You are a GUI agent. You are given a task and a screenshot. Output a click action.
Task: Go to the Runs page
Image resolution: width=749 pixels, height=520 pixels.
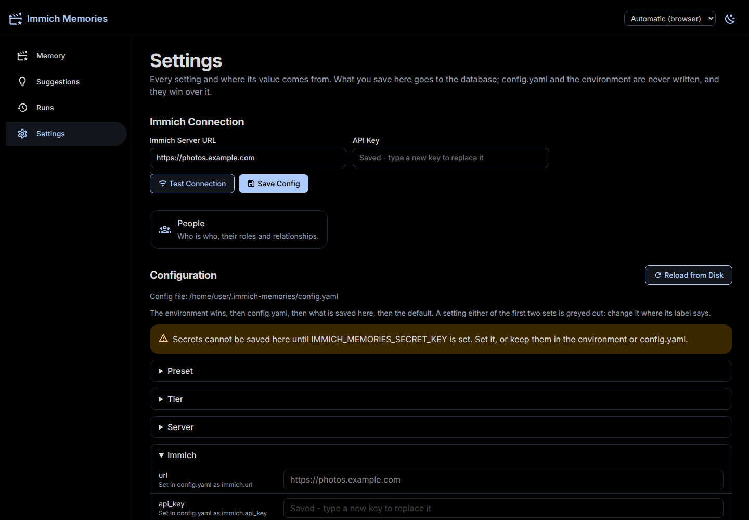pyautogui.click(x=67, y=108)
